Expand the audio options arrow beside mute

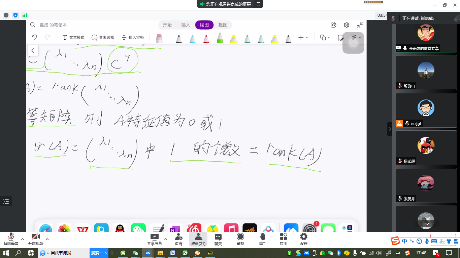point(23,239)
